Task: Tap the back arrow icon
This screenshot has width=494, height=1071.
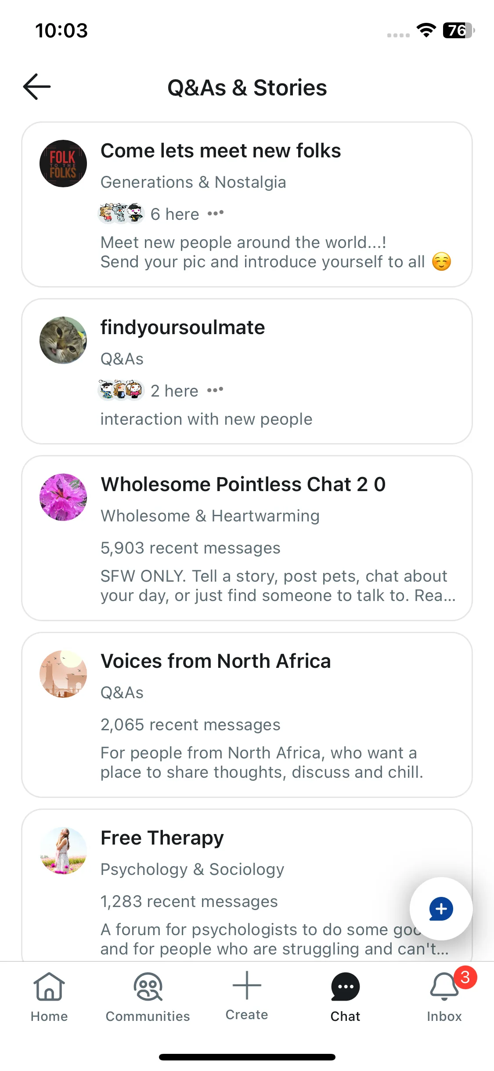Action: 37,87
